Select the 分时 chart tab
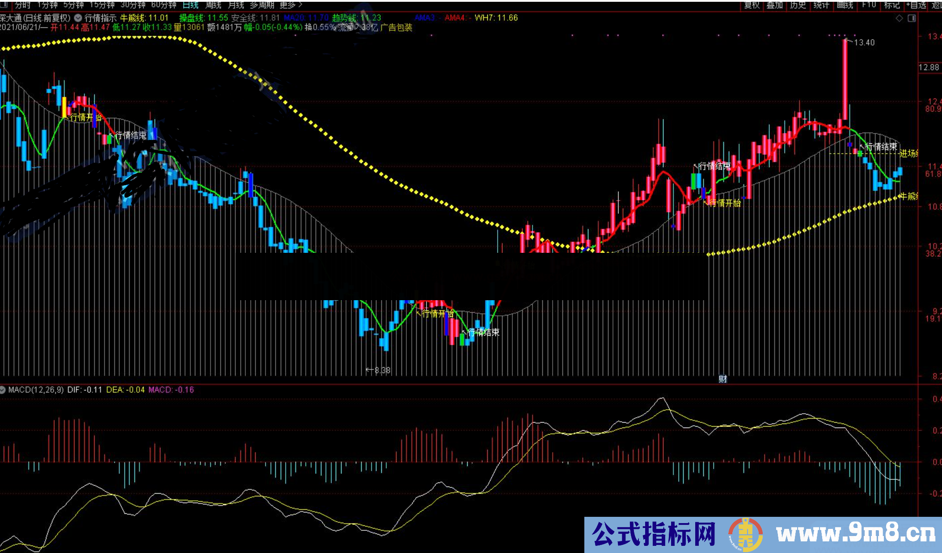This screenshot has height=553, width=942. coord(22,5)
